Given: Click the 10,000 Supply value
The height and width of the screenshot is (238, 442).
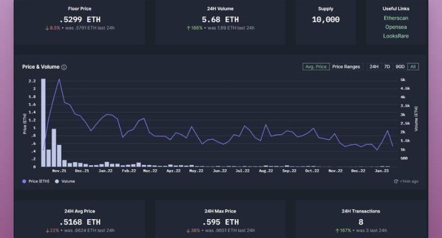Looking at the screenshot, I should (325, 19).
